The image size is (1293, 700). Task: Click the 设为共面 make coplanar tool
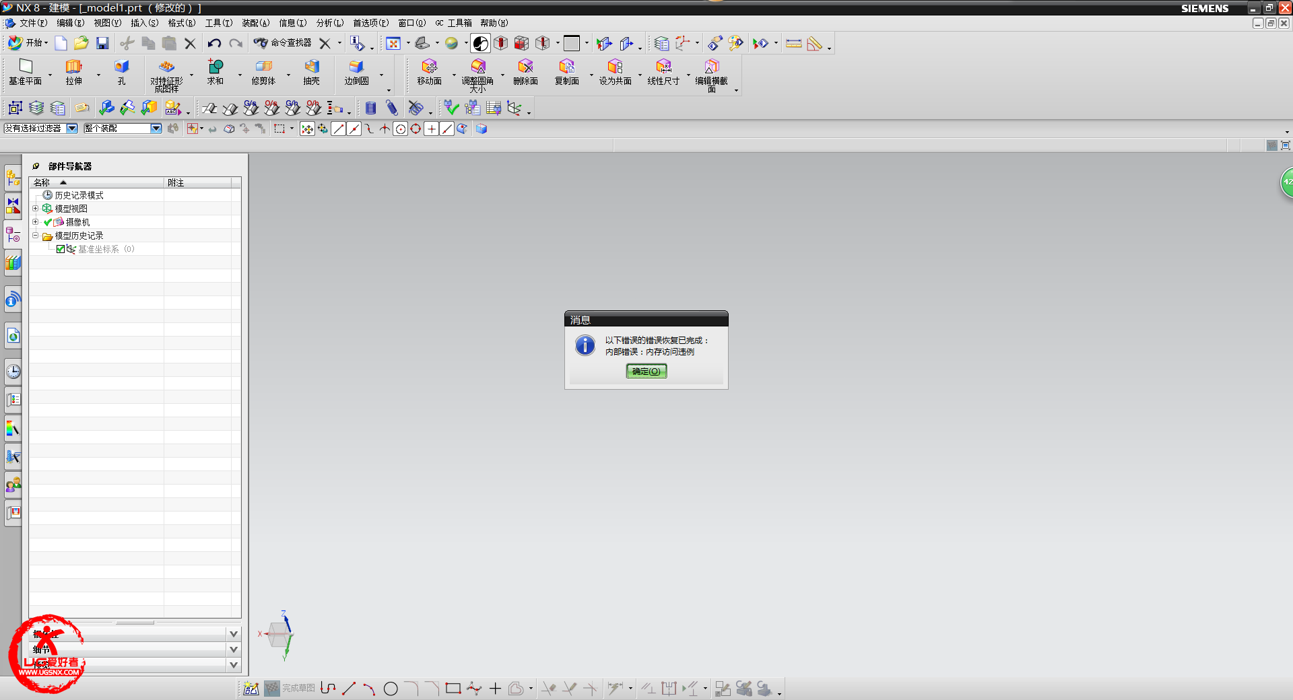pyautogui.click(x=615, y=72)
